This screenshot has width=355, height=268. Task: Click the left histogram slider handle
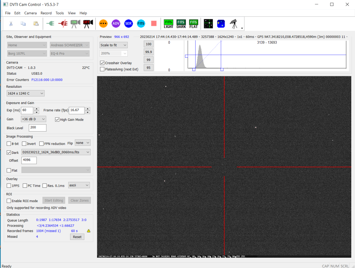click(194, 70)
